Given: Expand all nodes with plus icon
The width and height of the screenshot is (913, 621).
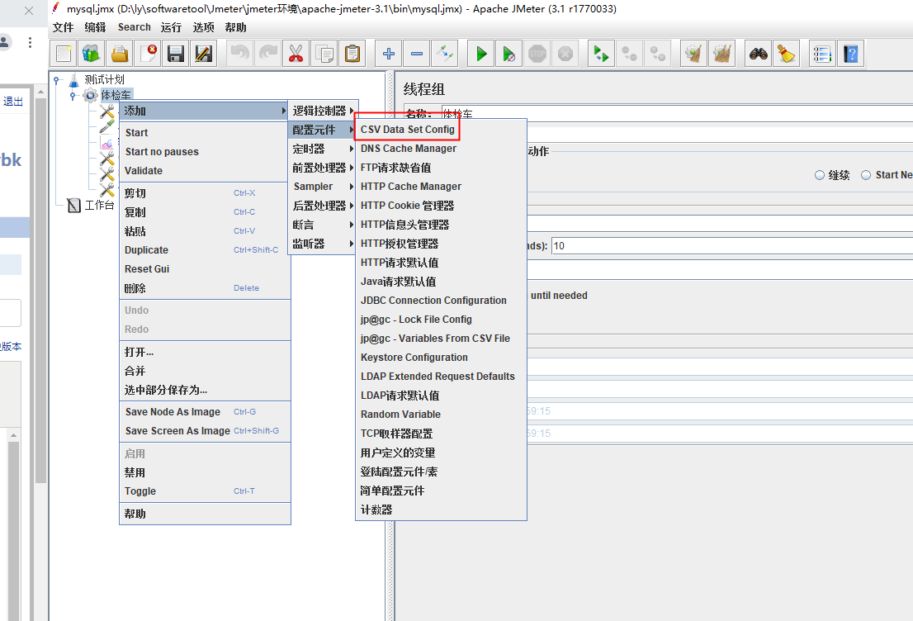Looking at the screenshot, I should pyautogui.click(x=388, y=55).
